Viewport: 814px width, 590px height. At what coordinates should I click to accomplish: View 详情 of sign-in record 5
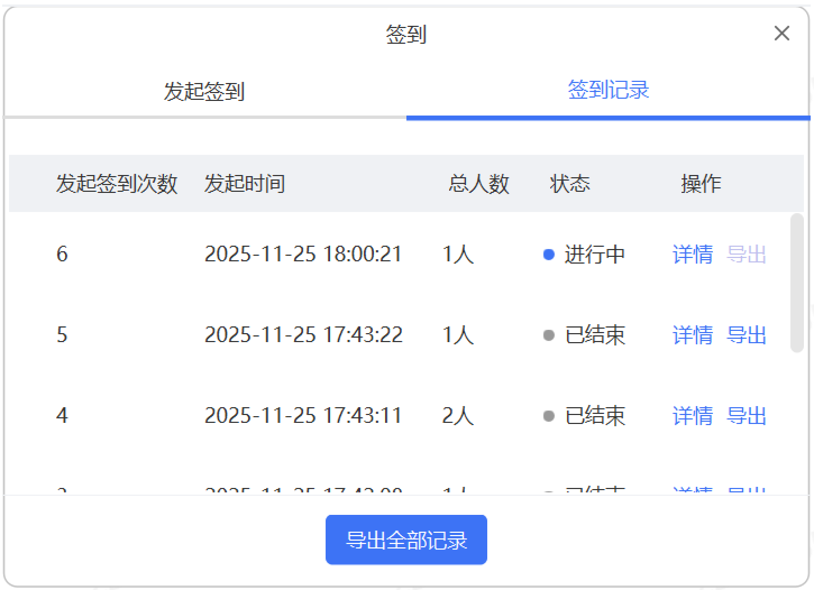tap(692, 335)
